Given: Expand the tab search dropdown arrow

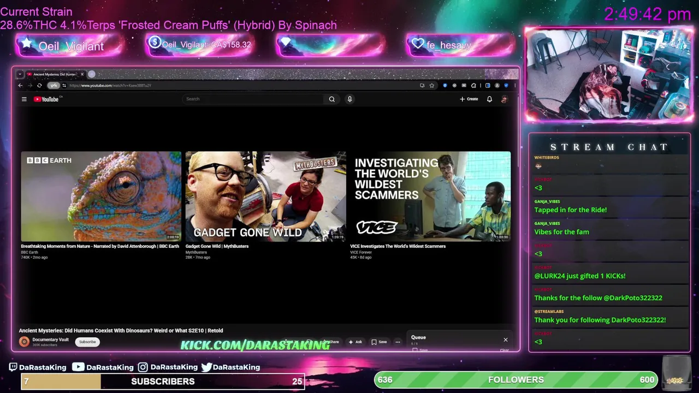Looking at the screenshot, I should point(20,74).
